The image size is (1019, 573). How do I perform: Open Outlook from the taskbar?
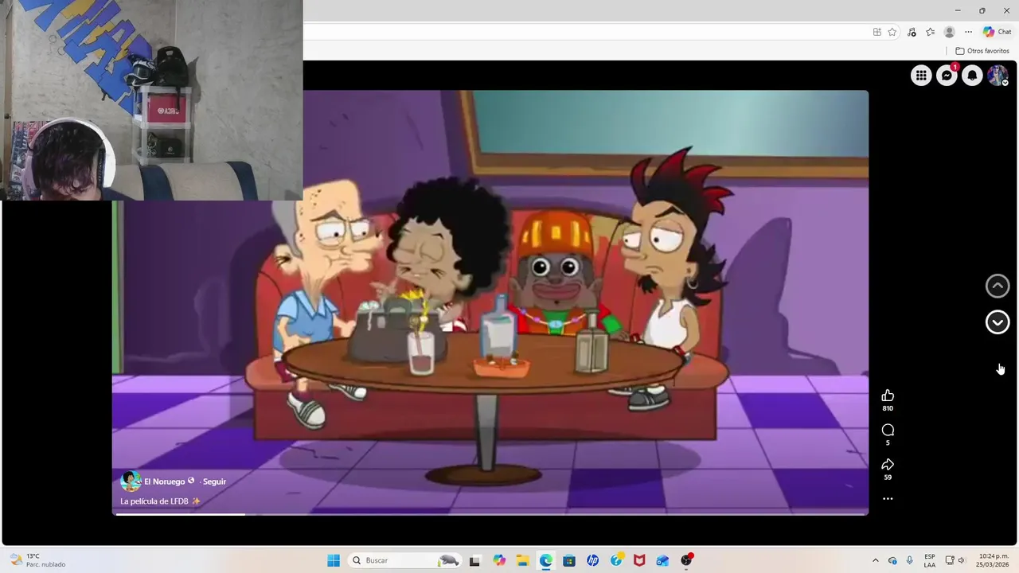click(x=662, y=560)
